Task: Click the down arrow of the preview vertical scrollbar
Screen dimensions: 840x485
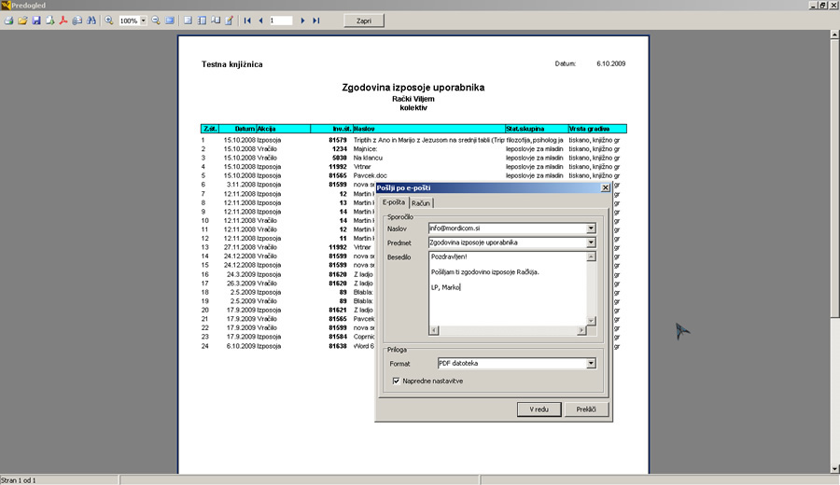Action: point(834,469)
